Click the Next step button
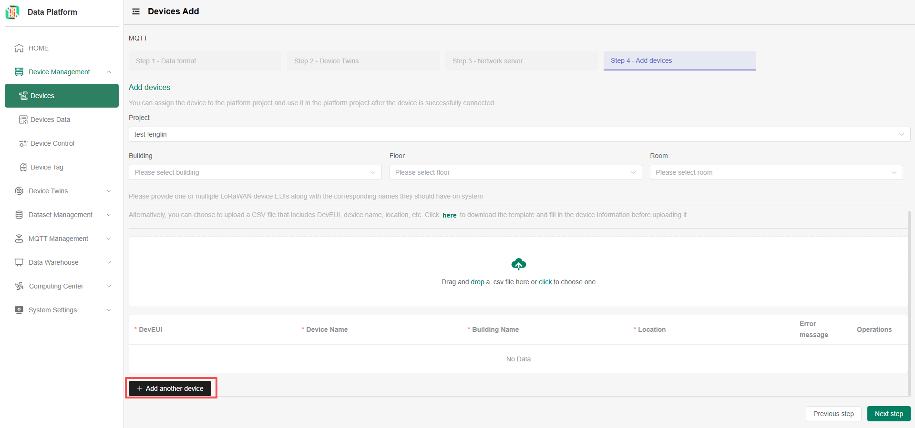This screenshot has width=915, height=428. click(889, 414)
